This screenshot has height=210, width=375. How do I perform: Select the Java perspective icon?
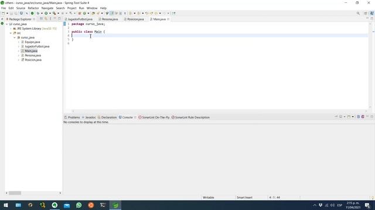[x=371, y=13]
